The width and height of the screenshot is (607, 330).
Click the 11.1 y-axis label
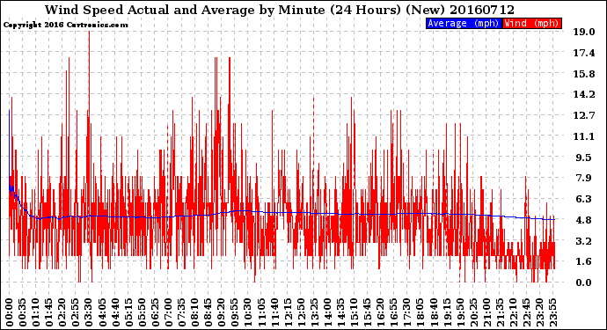(x=583, y=136)
